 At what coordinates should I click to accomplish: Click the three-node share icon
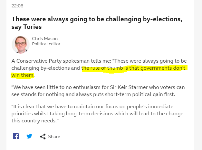coord(43,137)
